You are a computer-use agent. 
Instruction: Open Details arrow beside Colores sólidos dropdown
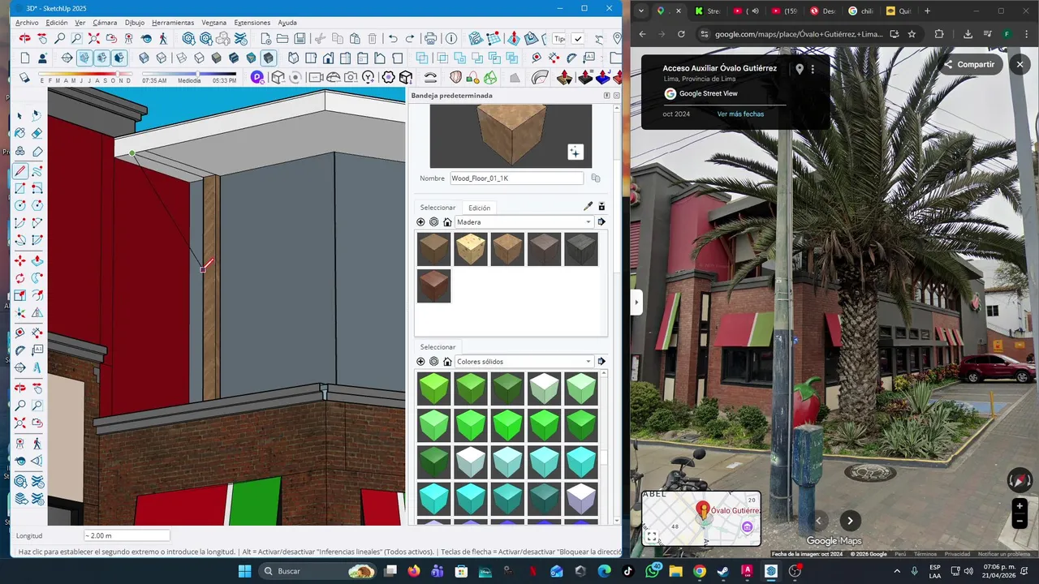601,362
